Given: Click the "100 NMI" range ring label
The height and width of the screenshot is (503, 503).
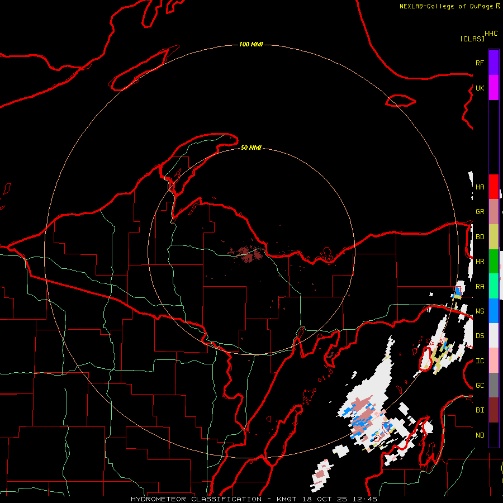Looking at the screenshot, I should [x=251, y=44].
